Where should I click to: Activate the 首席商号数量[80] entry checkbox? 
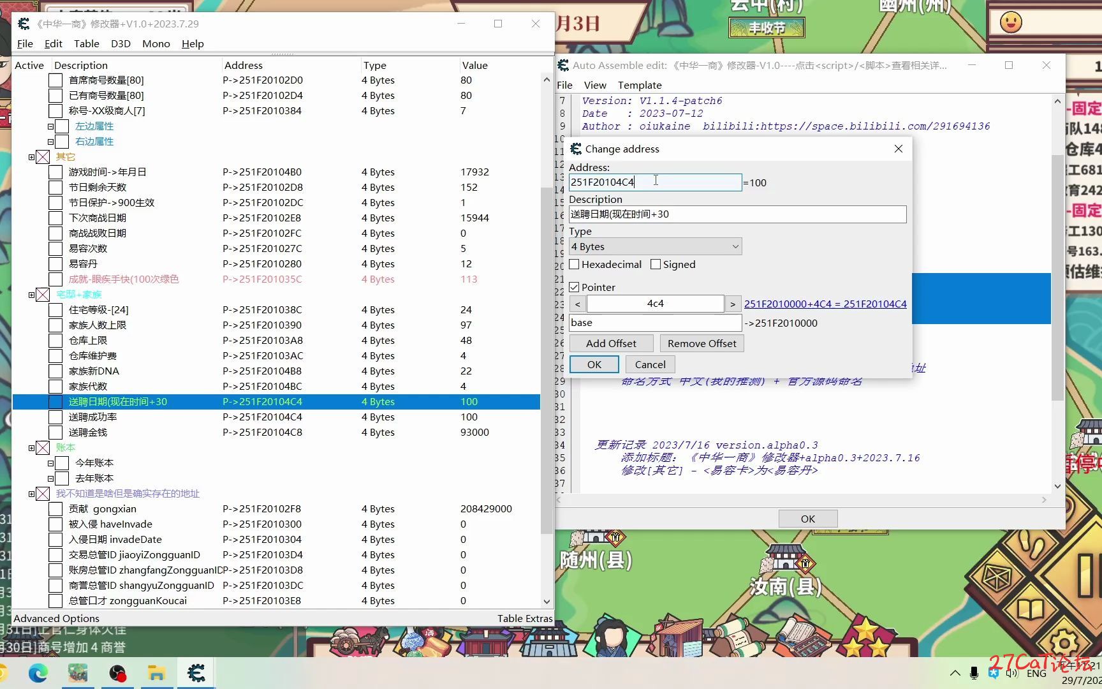pos(55,80)
